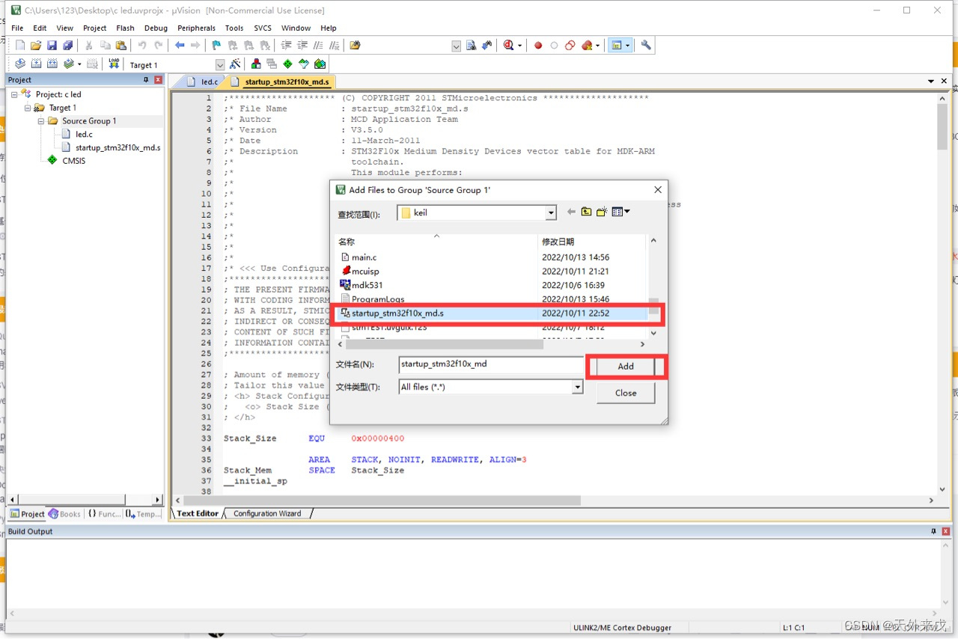Collapse the 'Project: c led' tree node

pyautogui.click(x=14, y=94)
